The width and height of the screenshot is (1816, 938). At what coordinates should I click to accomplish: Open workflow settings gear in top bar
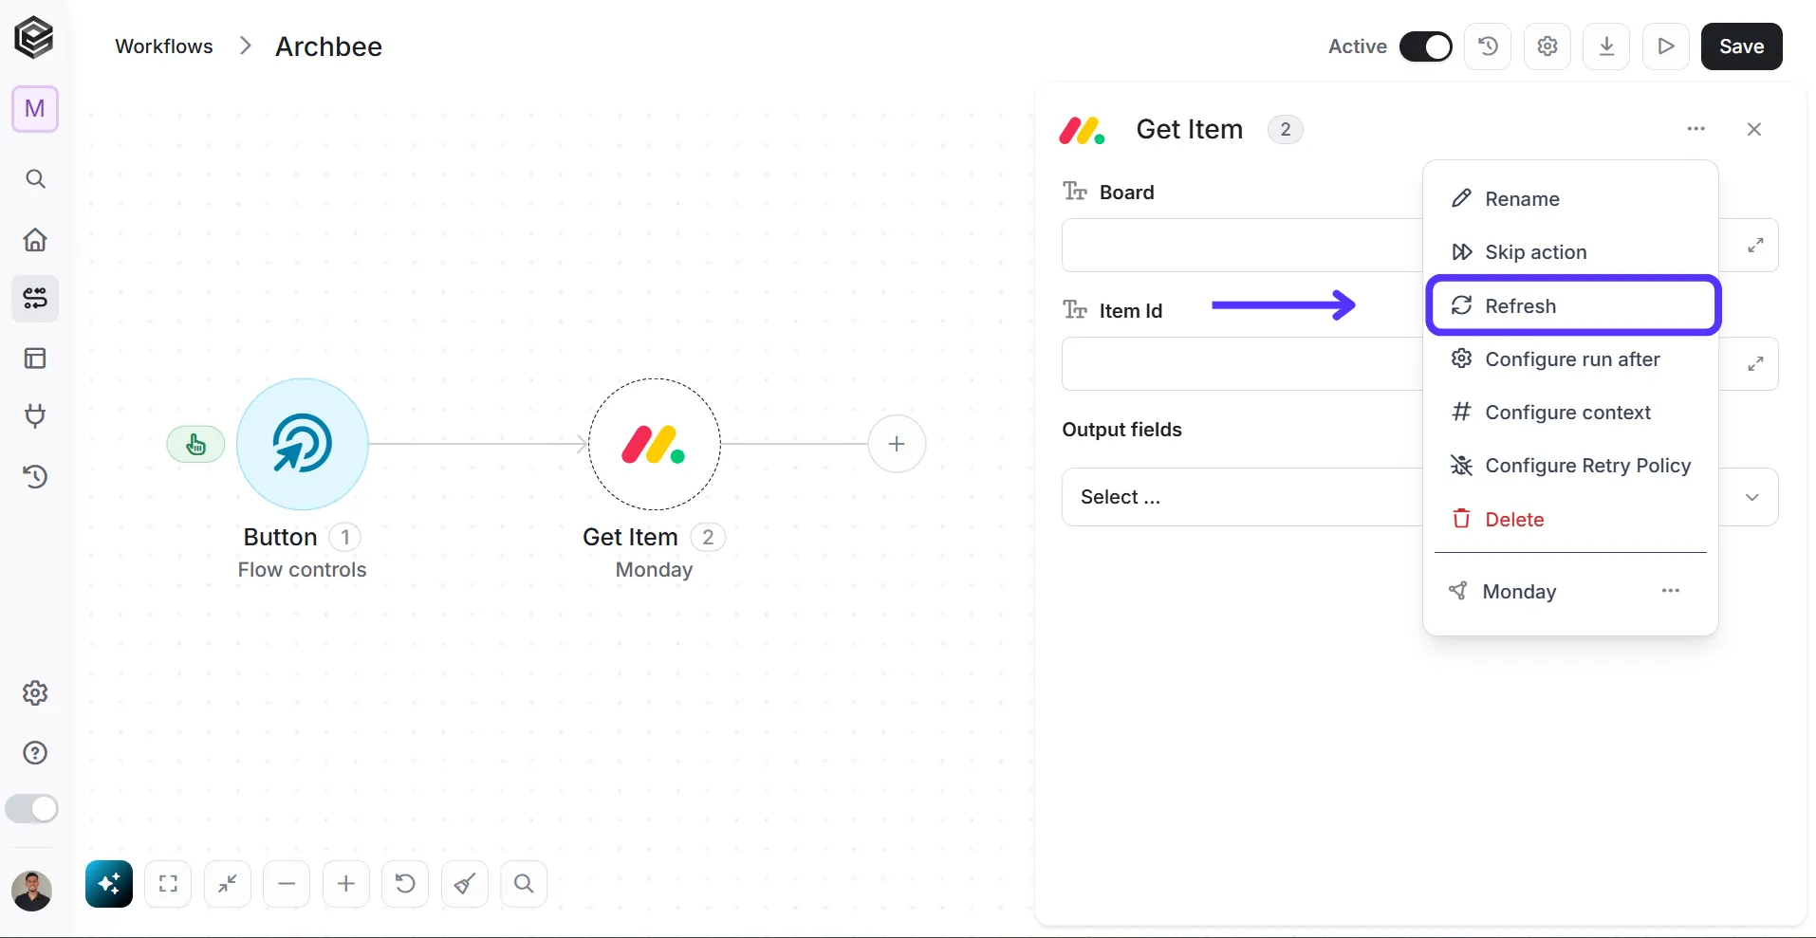click(x=1547, y=46)
